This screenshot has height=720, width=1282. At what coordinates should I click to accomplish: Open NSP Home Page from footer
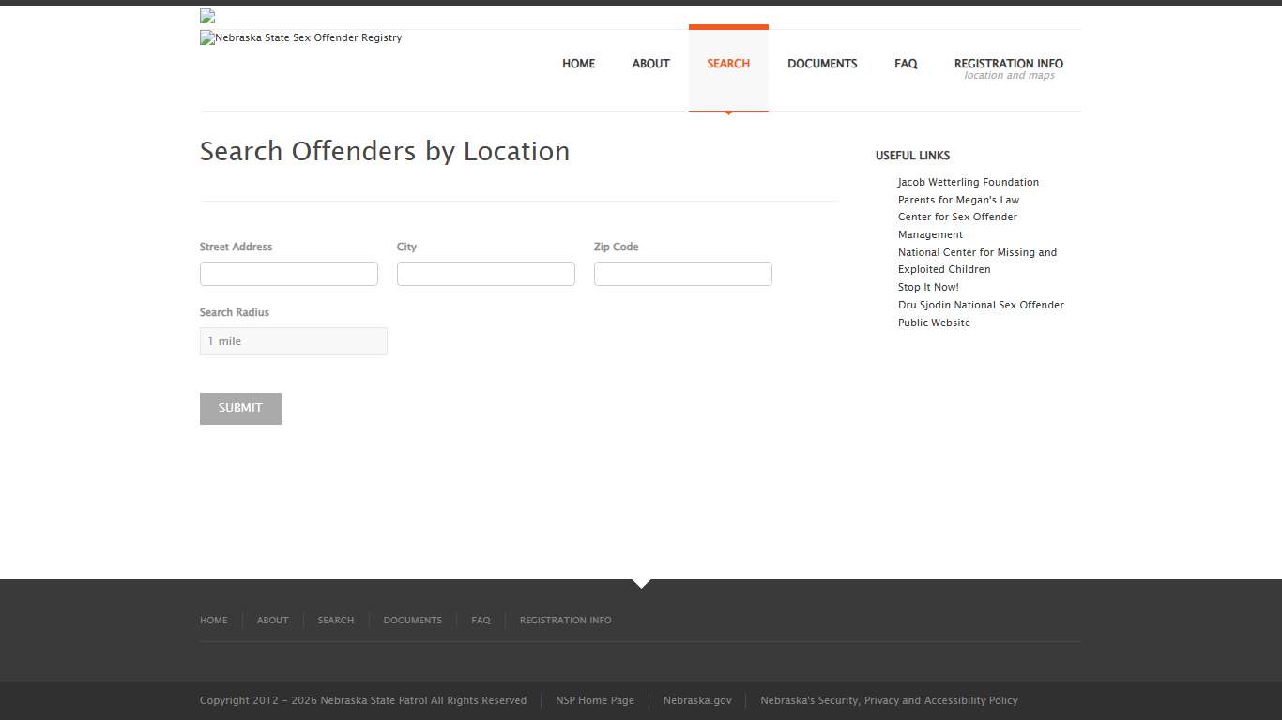point(595,700)
